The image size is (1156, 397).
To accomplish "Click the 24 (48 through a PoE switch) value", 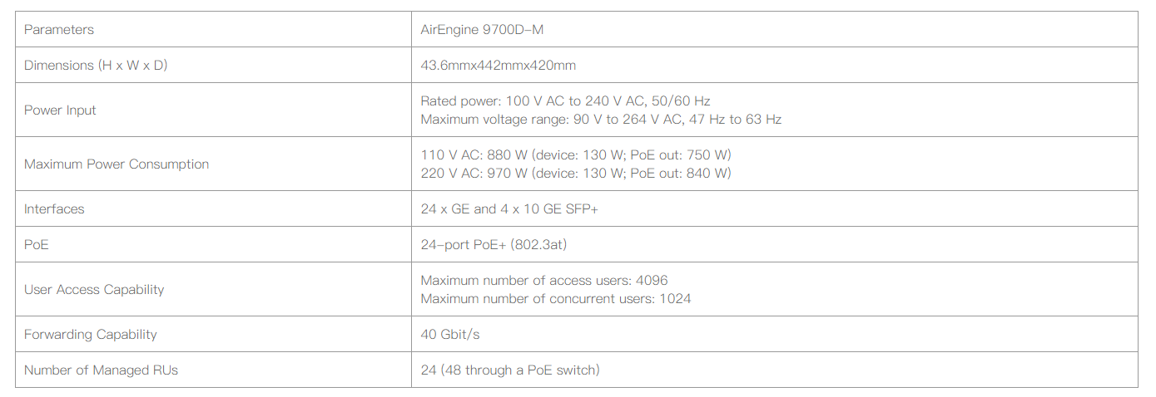I will (x=510, y=370).
